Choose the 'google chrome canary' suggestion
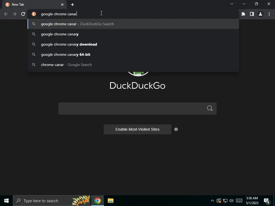 133,34
